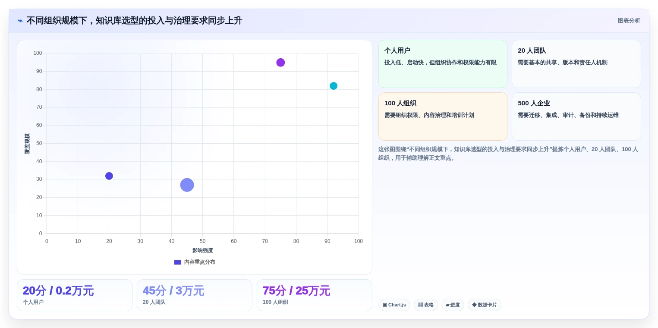Click 需要迁移、集成、审计、备份和持续运维 text

tap(568, 115)
